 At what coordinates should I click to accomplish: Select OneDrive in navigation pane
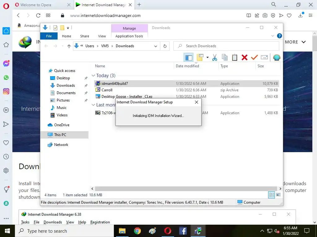click(x=62, y=125)
